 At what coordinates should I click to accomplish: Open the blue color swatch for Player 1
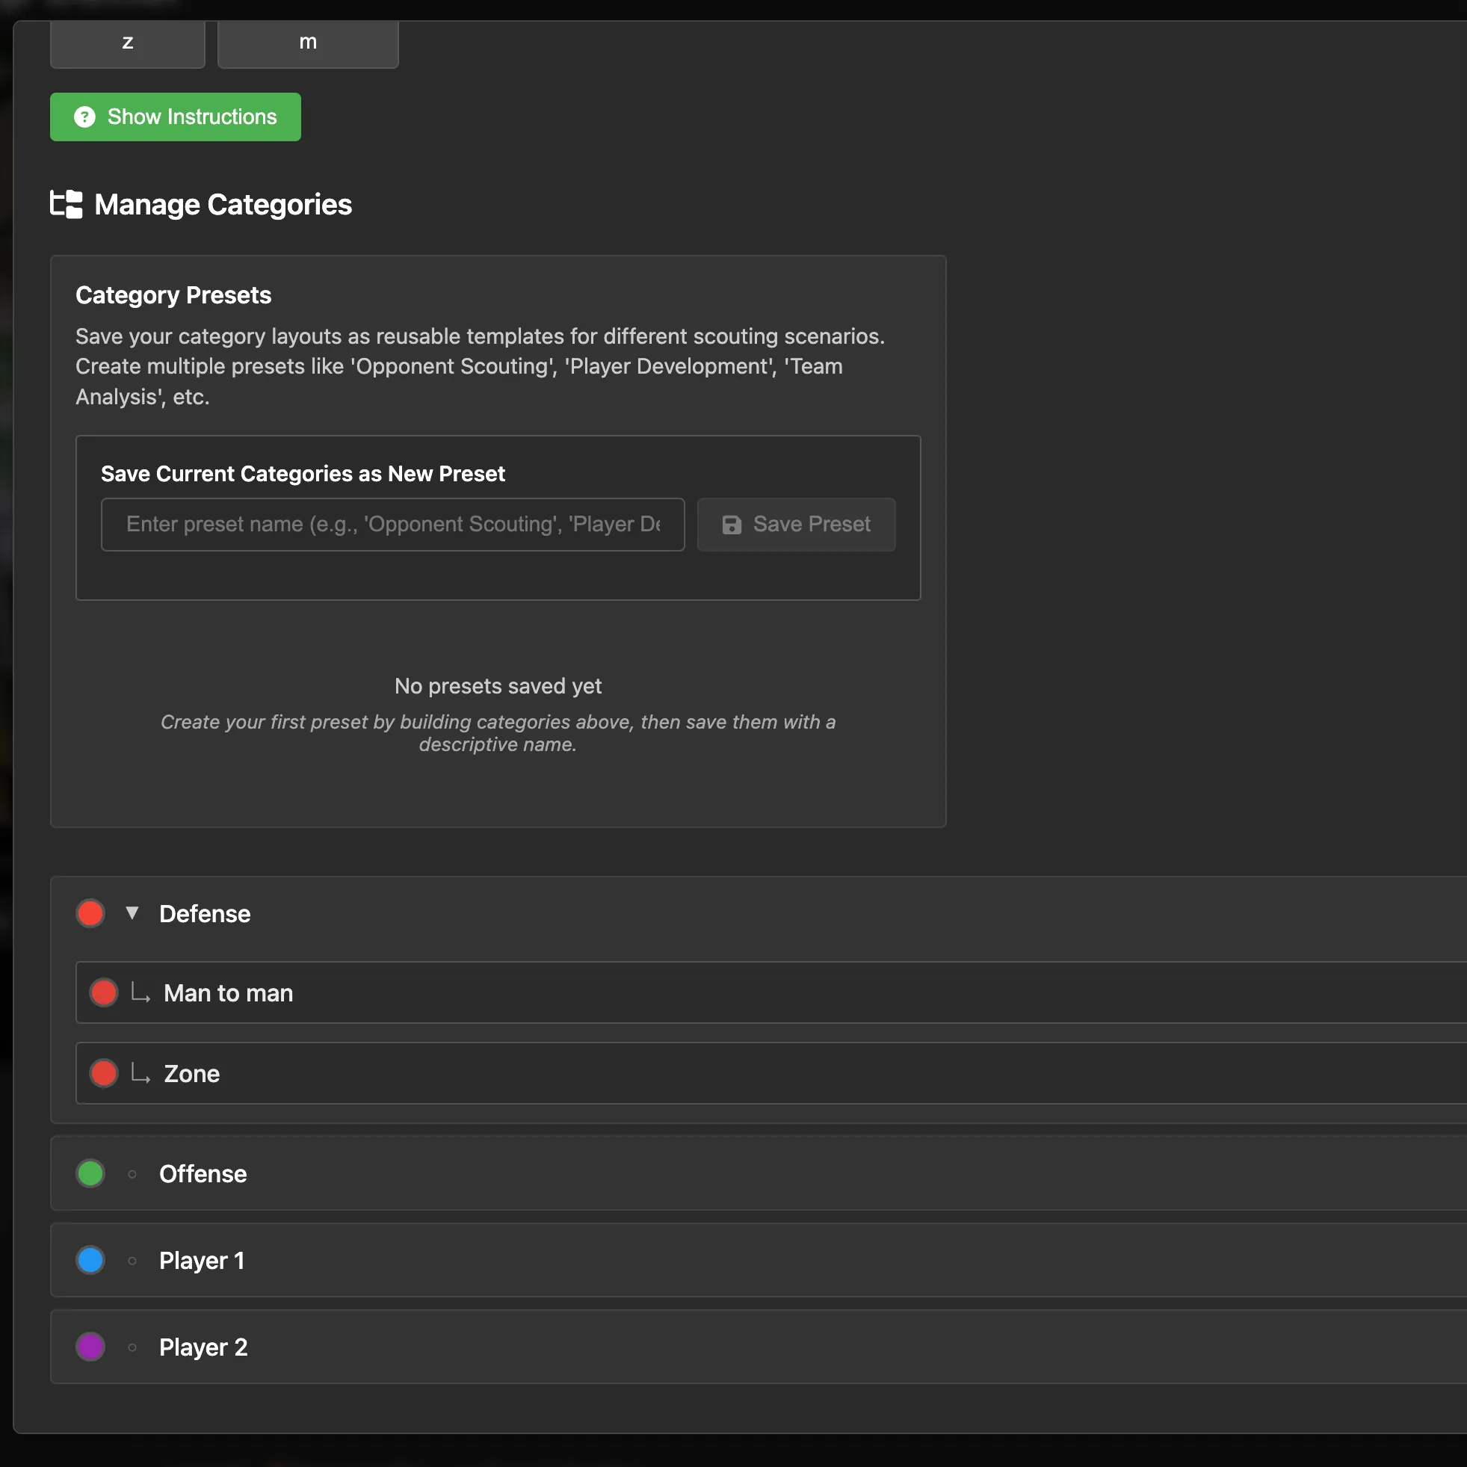coord(90,1261)
